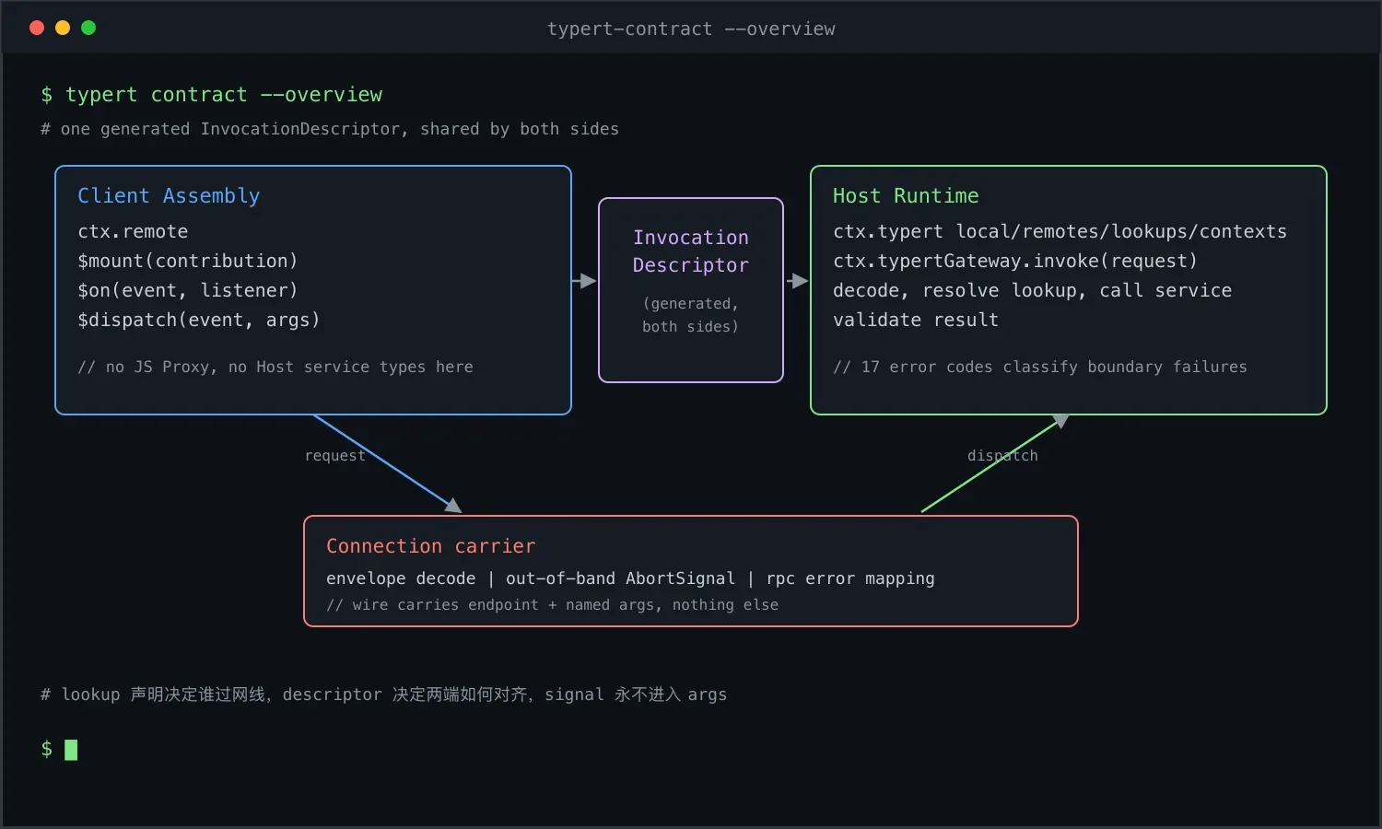This screenshot has height=829, width=1382.
Task: Click the lookup 声明决定谁过网线 comment
Action: 383,695
